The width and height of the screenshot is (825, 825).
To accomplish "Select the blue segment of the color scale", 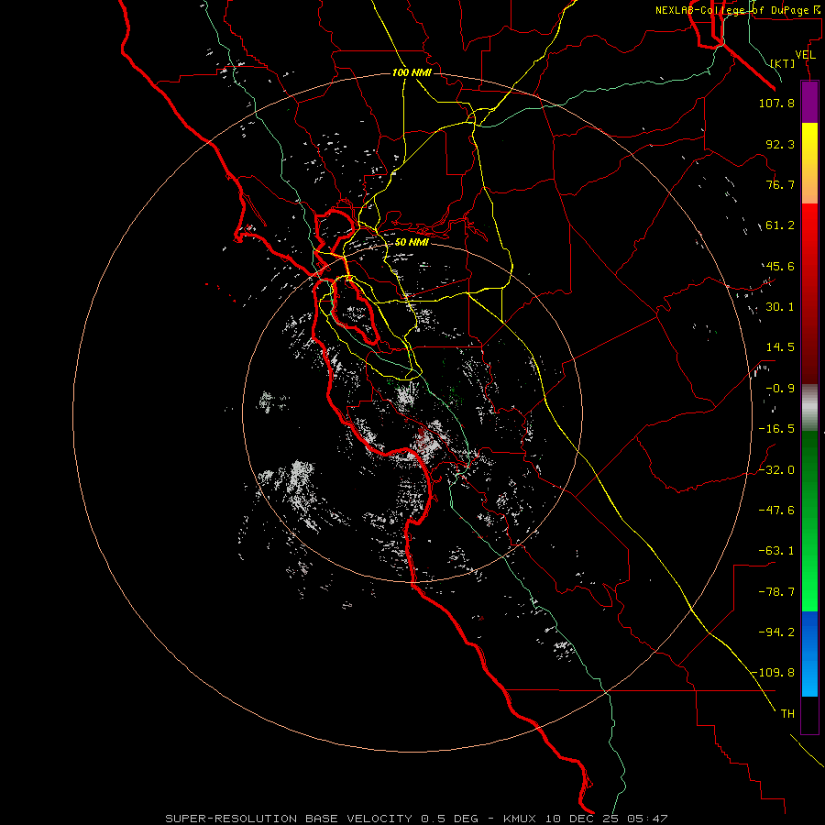I will [809, 654].
